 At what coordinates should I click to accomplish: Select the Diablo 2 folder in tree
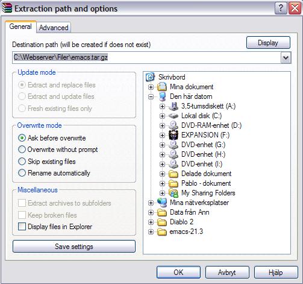(181, 222)
